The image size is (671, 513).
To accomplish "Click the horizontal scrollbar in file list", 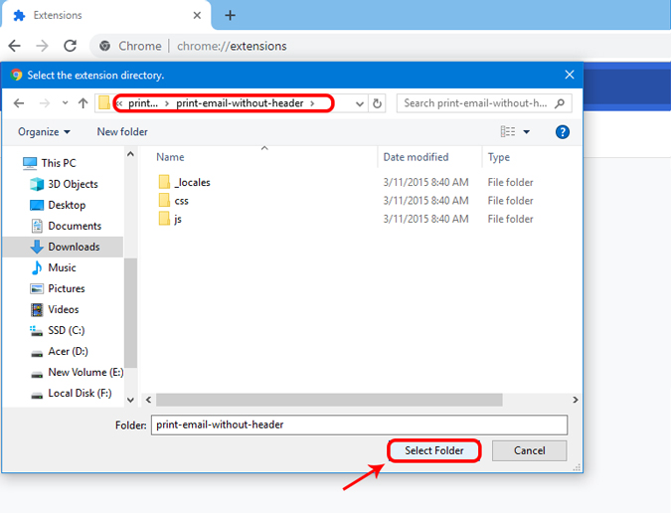I will click(x=329, y=400).
